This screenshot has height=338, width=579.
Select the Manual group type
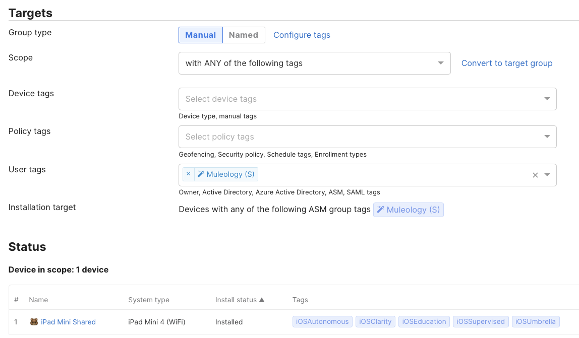coord(200,35)
